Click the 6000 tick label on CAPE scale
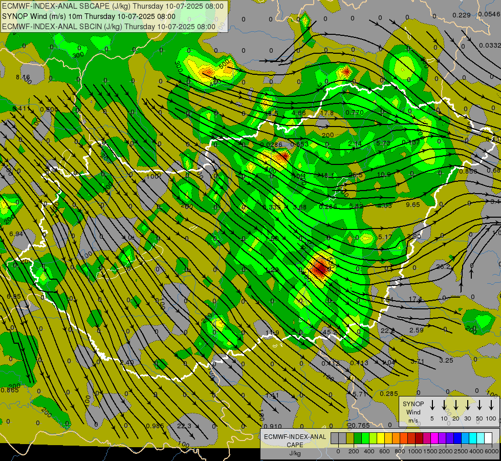The image size is (501, 461). point(492,451)
